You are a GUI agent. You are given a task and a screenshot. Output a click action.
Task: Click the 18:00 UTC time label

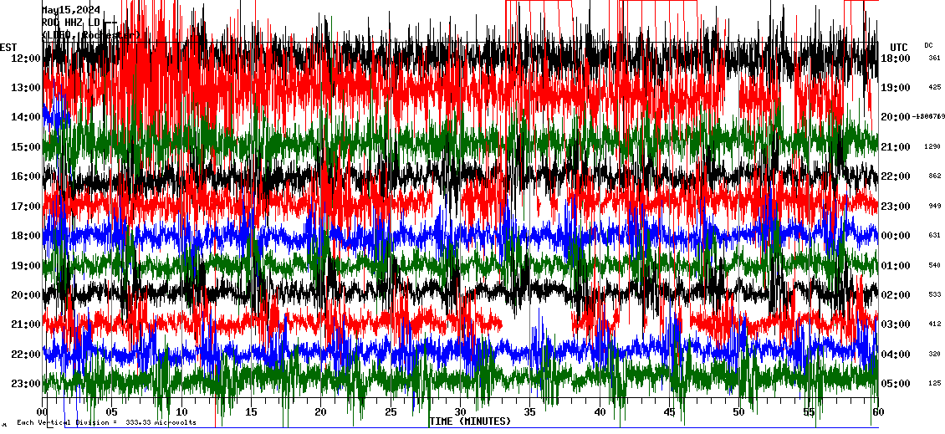[896, 59]
